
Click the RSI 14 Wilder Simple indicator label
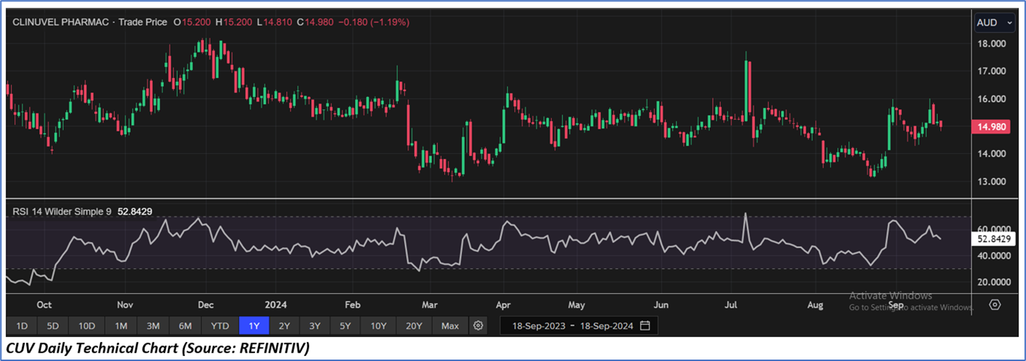coord(62,211)
